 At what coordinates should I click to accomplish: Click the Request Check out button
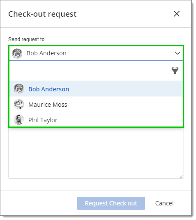pyautogui.click(x=111, y=203)
